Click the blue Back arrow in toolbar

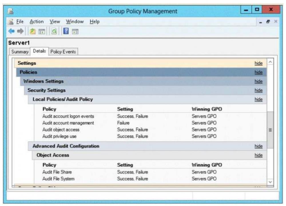[x=11, y=31]
